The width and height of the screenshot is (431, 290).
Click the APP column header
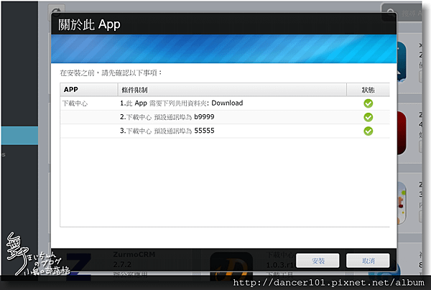tap(89, 90)
